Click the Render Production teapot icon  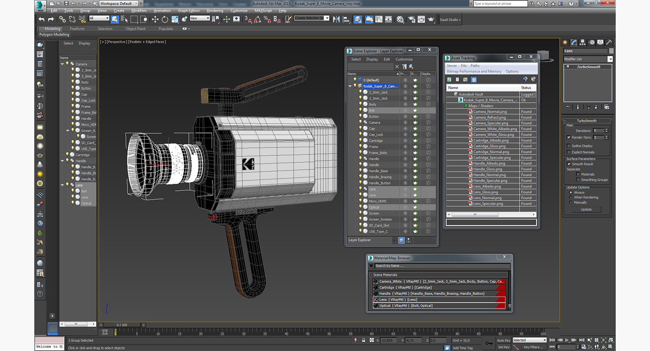click(431, 19)
